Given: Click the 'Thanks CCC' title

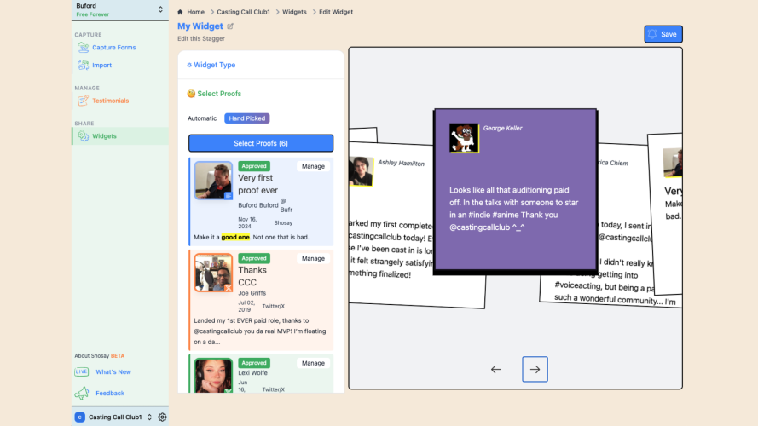Looking at the screenshot, I should (252, 276).
